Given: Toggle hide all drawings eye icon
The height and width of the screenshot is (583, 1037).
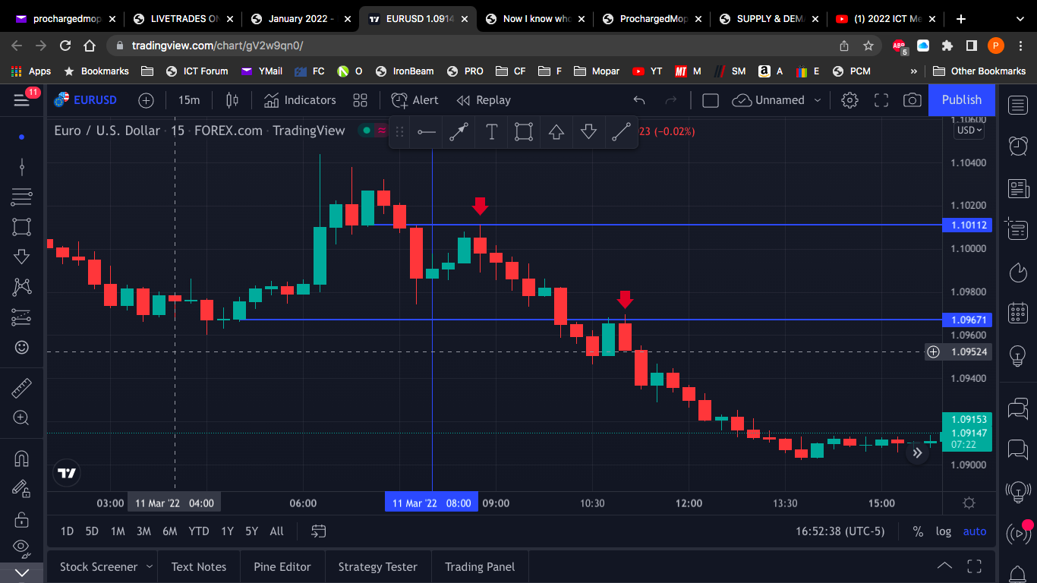Looking at the screenshot, I should point(22,547).
